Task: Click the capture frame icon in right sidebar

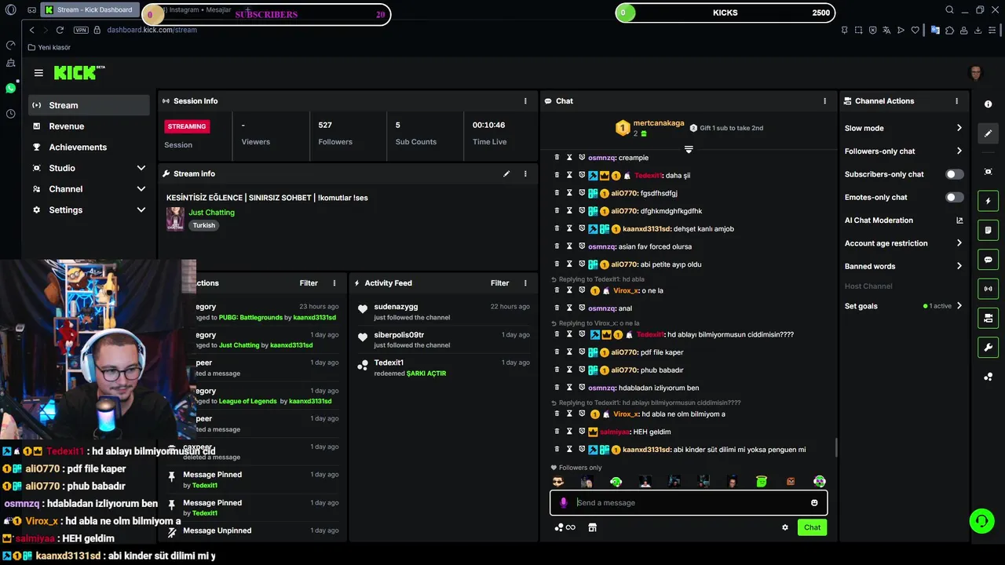Action: 988,172
